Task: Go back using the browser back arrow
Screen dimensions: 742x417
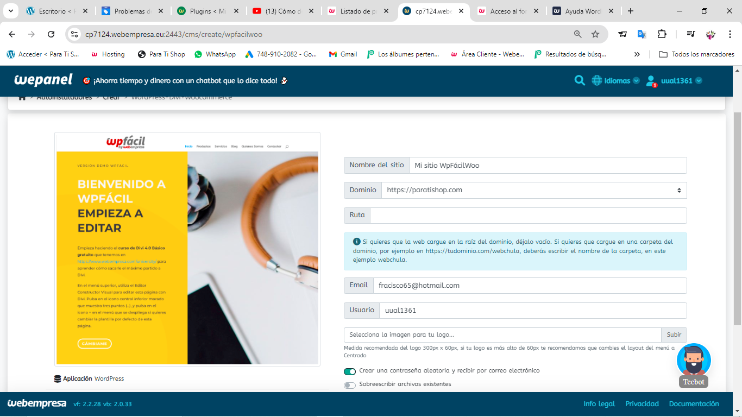Action: (12, 34)
